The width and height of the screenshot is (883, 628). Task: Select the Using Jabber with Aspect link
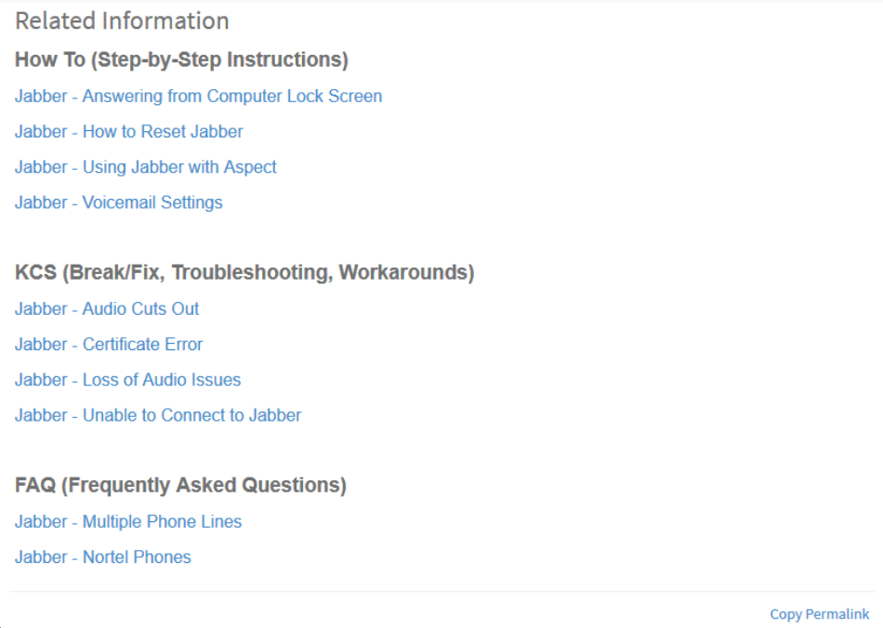145,167
